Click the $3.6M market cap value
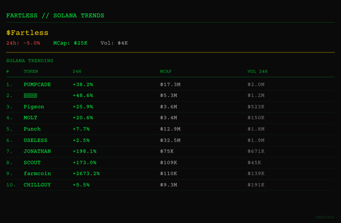 point(169,107)
